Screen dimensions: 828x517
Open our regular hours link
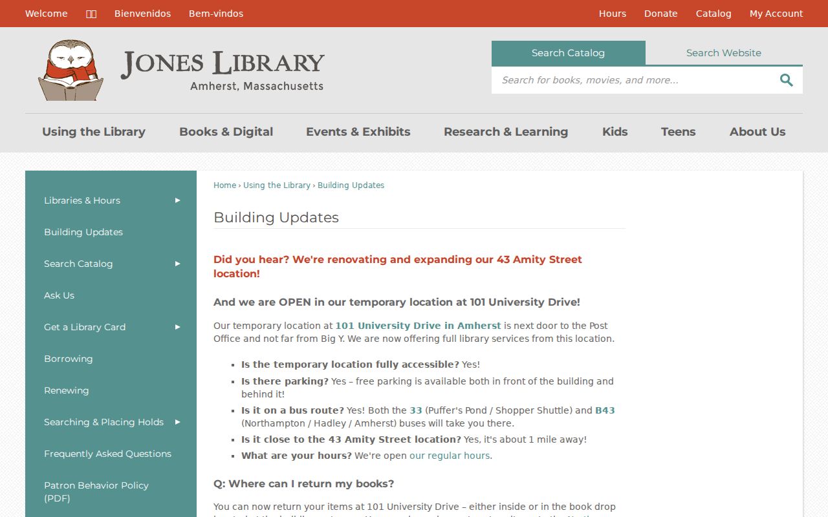pyautogui.click(x=450, y=456)
